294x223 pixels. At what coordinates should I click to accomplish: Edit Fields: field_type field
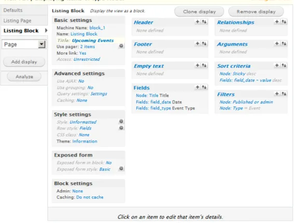[x=153, y=108]
